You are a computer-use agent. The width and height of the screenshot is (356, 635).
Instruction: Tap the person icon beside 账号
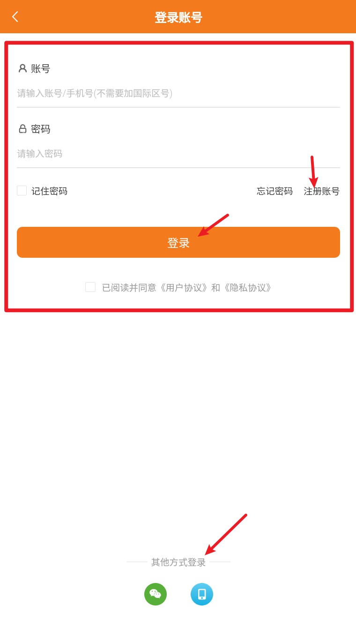(x=22, y=68)
